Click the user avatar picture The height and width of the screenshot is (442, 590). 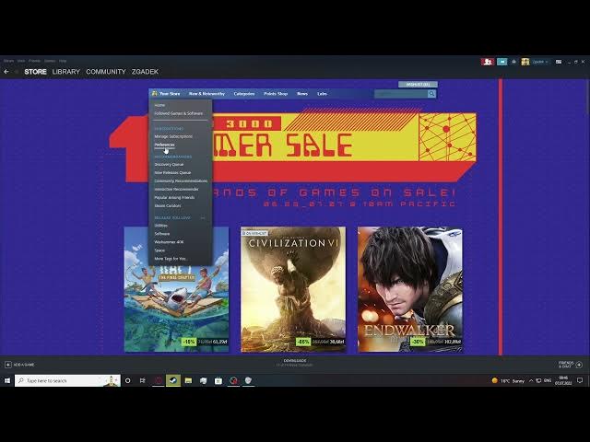[x=525, y=62]
